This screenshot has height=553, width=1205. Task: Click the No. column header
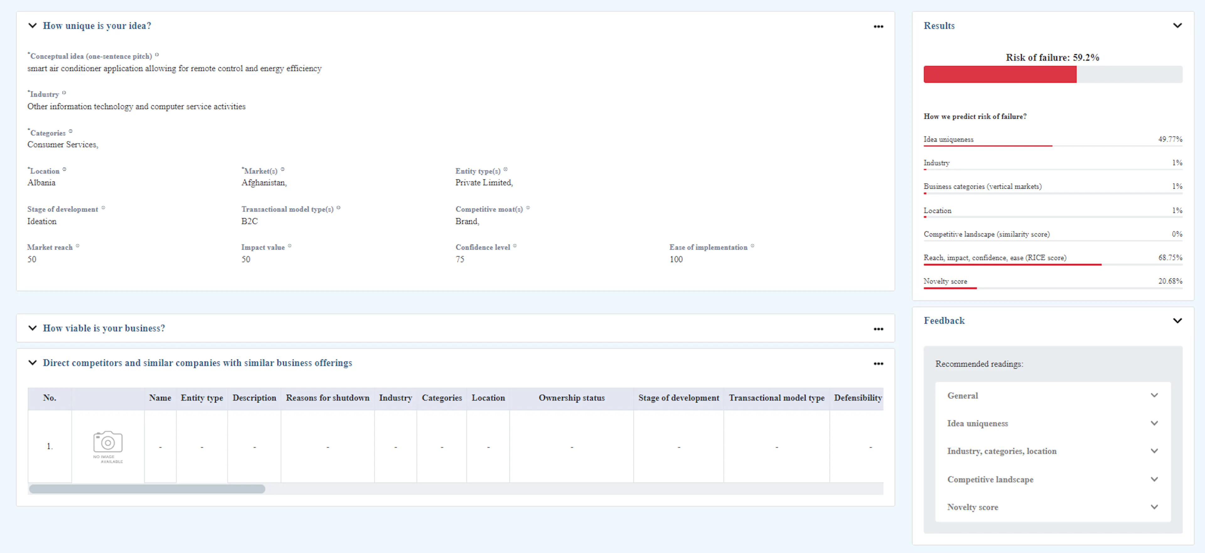coord(50,398)
